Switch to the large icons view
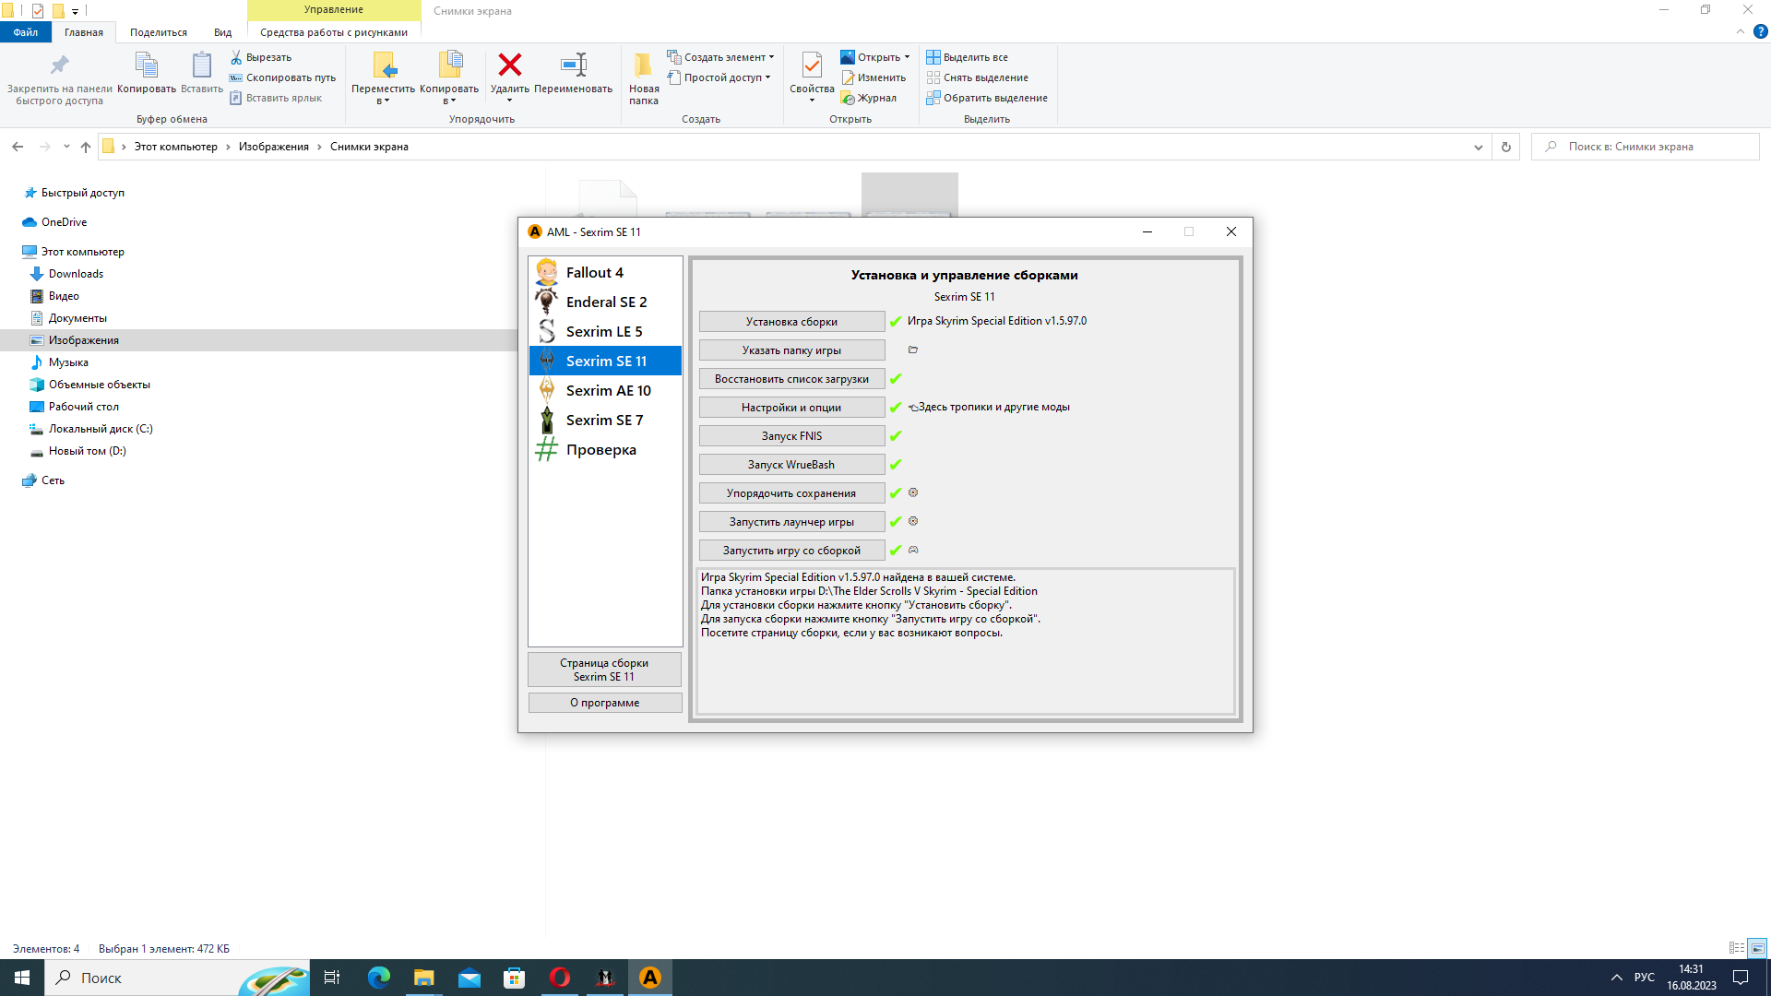The image size is (1771, 996). pyautogui.click(x=1757, y=948)
